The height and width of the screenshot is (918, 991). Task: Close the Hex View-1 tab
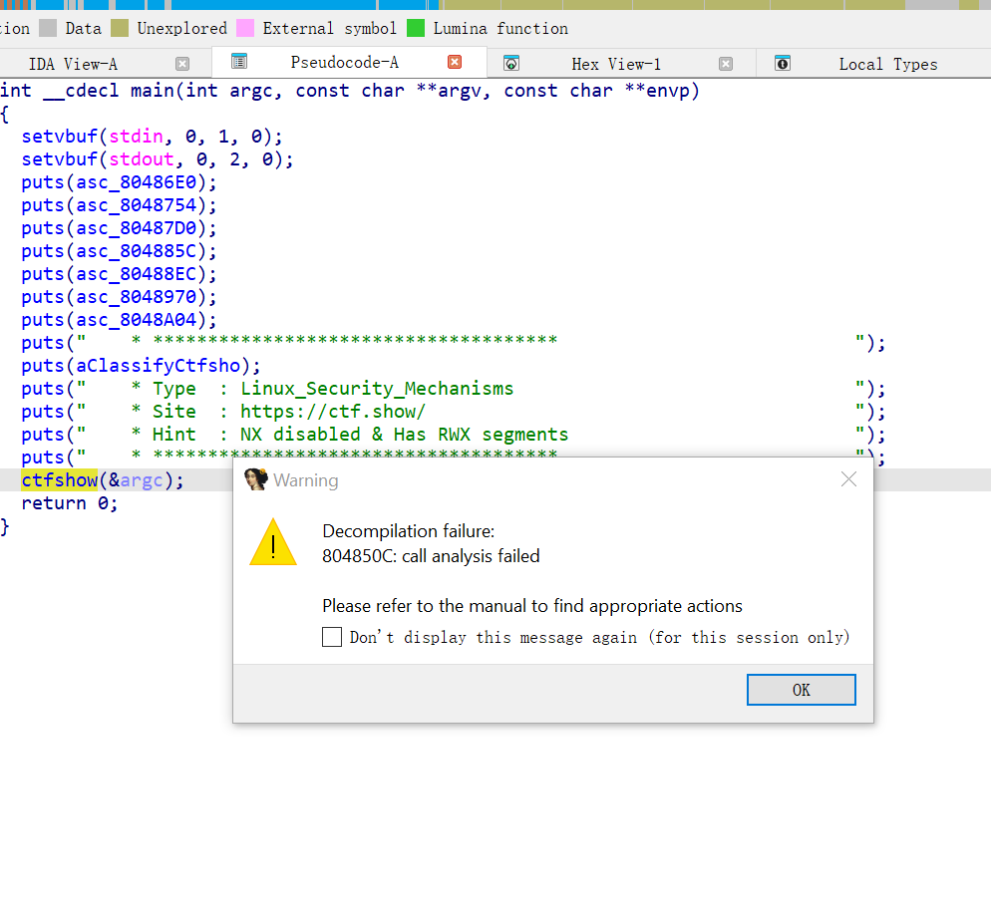click(726, 64)
